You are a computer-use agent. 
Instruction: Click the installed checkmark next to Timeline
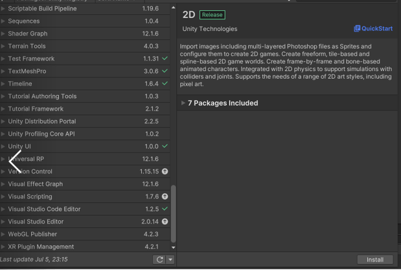click(165, 84)
